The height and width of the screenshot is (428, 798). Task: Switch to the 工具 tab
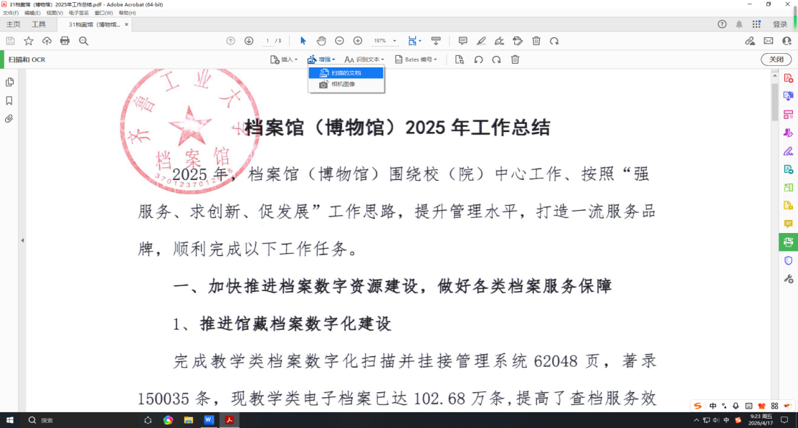[x=38, y=24]
